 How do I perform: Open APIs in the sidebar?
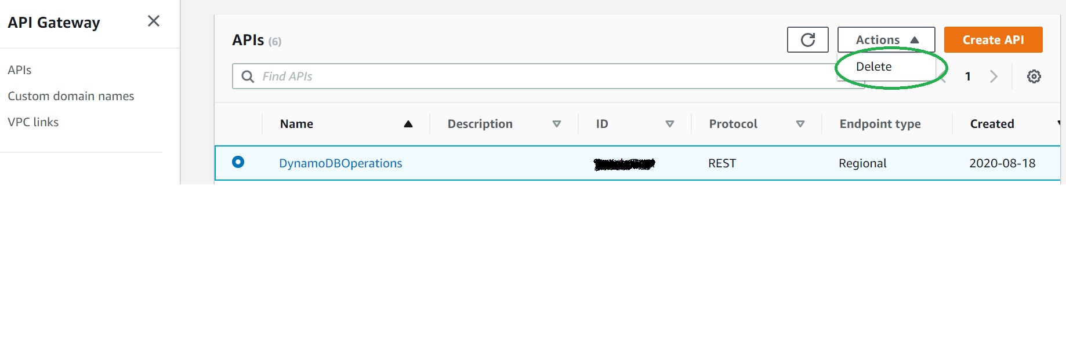(x=20, y=70)
